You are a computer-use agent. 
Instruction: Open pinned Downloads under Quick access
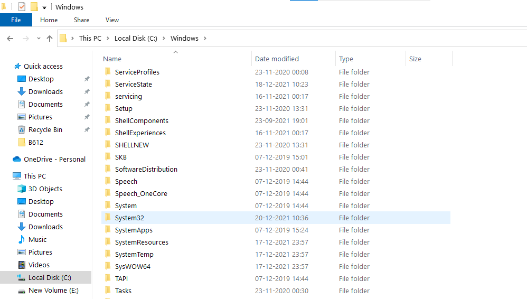click(45, 92)
